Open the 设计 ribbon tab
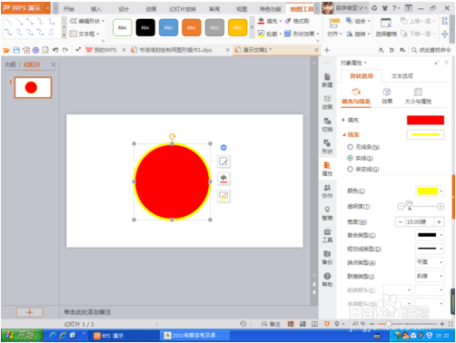Screen dimensions: 456x343 click(x=124, y=9)
